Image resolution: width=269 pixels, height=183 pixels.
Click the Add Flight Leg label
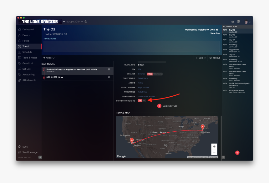(x=170, y=106)
